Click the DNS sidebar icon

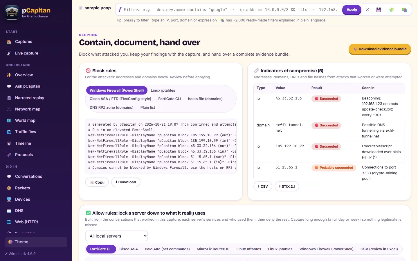tap(9, 211)
